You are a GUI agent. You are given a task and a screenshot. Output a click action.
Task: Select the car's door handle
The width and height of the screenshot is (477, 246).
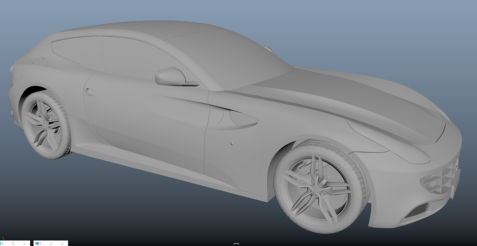point(91,92)
